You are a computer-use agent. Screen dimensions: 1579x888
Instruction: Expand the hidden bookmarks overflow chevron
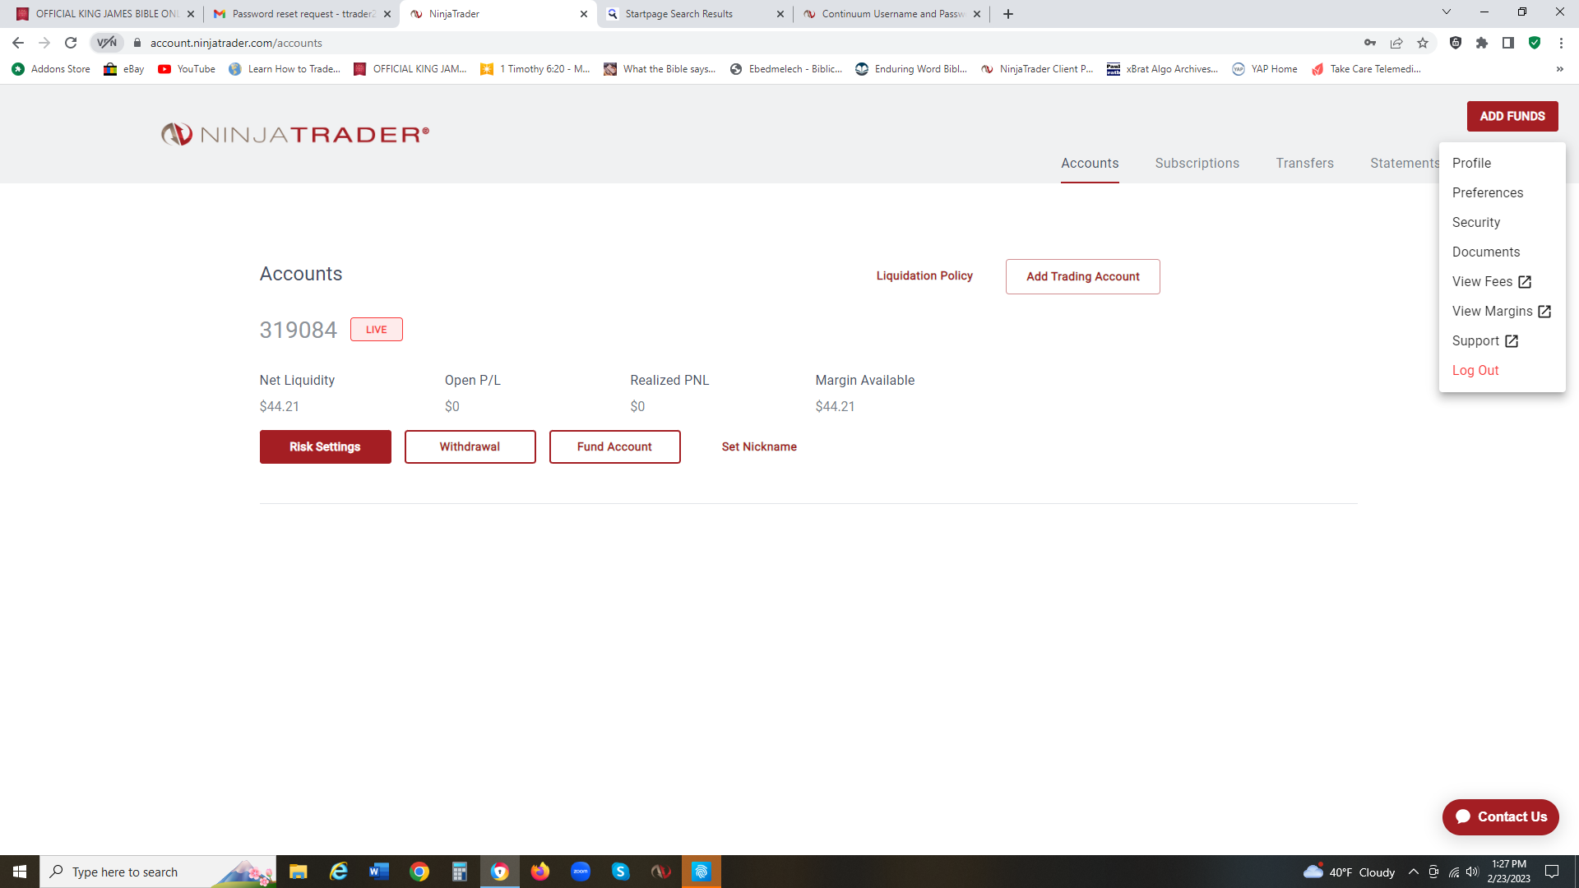[1559, 69]
